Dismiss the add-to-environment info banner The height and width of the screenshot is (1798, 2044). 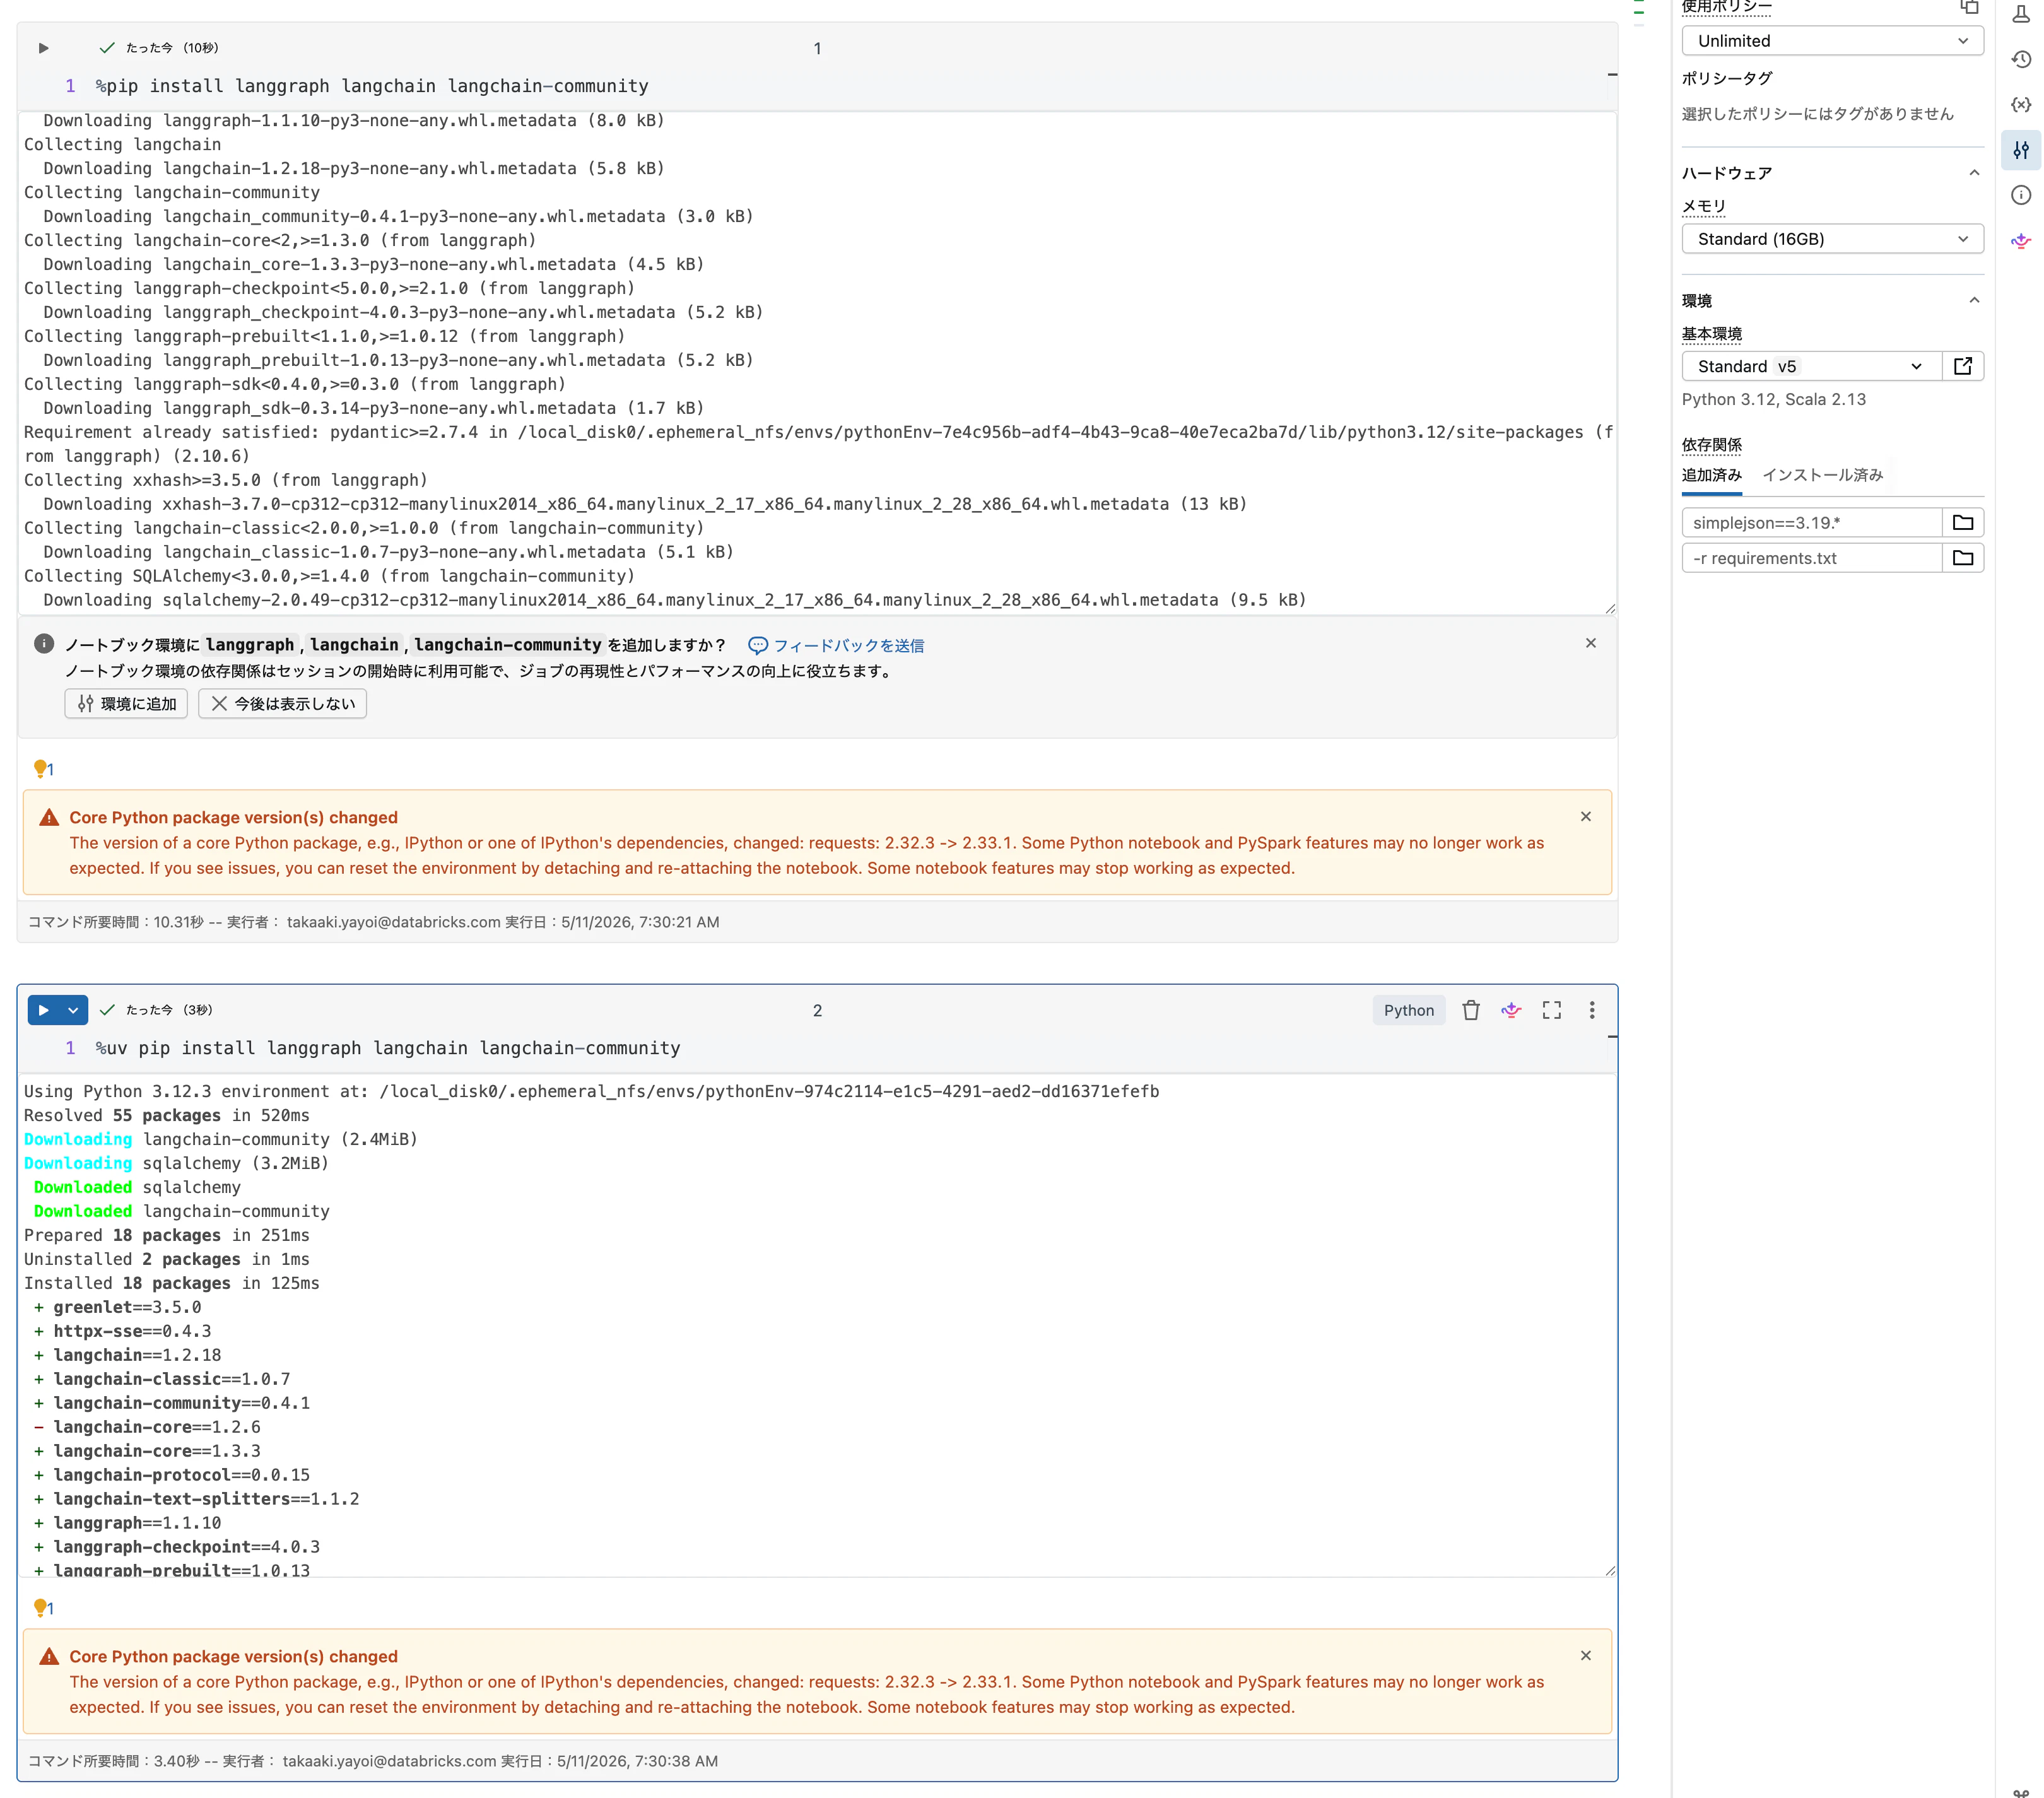[x=1590, y=643]
